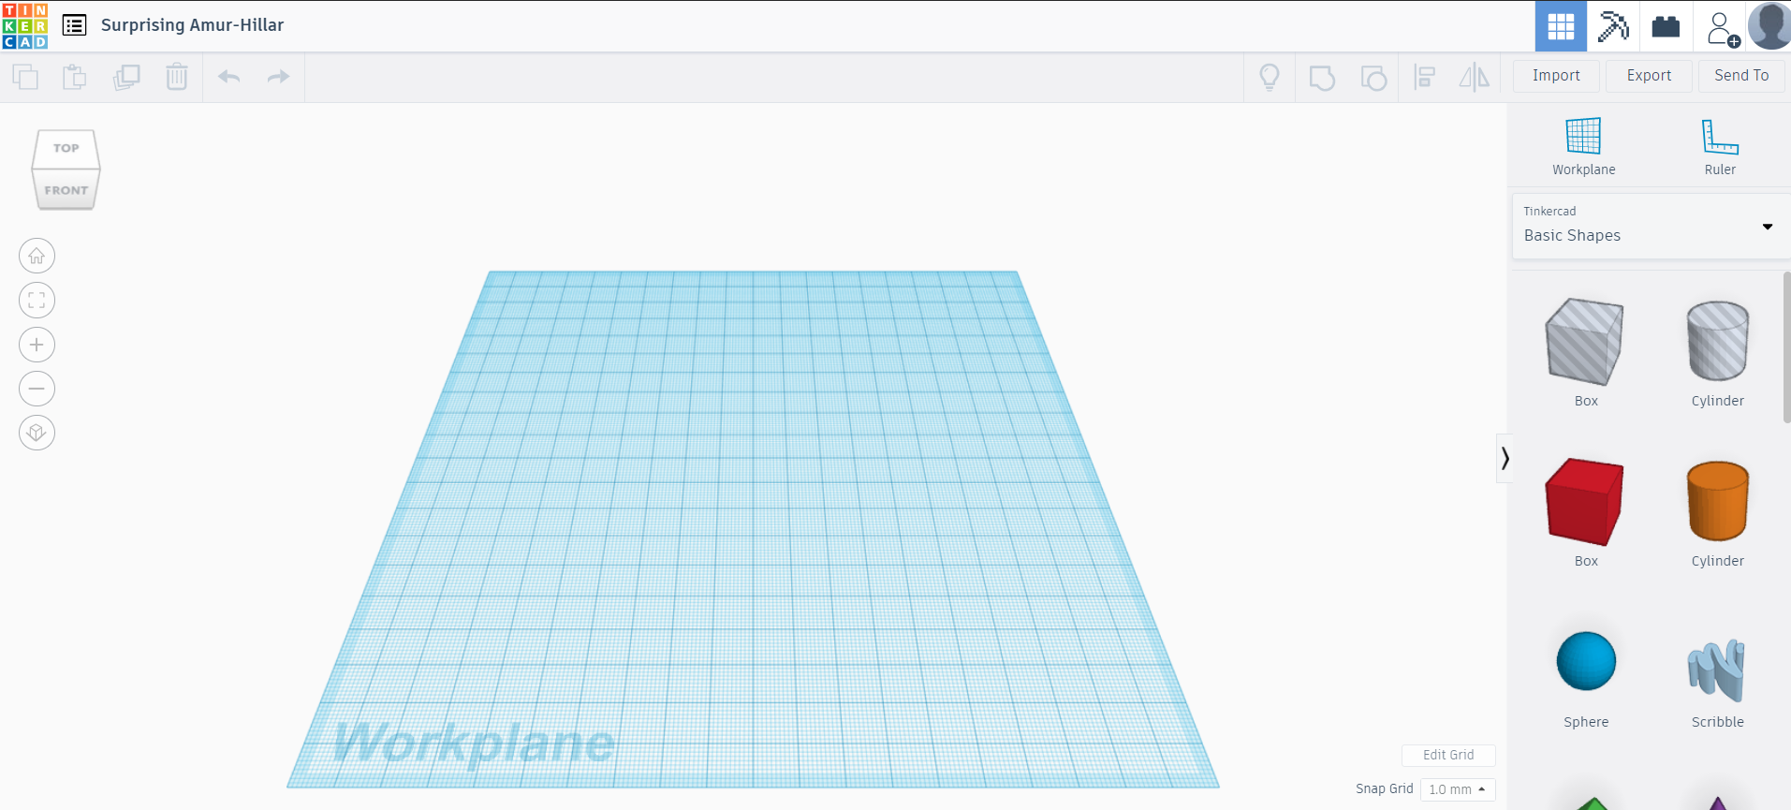The height and width of the screenshot is (810, 1791).
Task: Open the Basic Shapes category dropdown
Action: pos(1651,226)
